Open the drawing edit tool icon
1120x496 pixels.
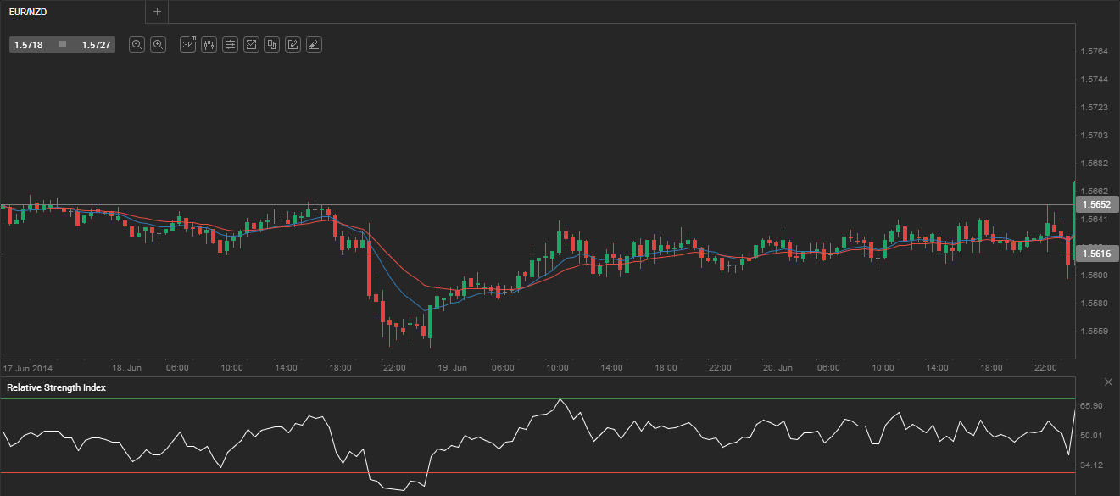click(x=293, y=45)
